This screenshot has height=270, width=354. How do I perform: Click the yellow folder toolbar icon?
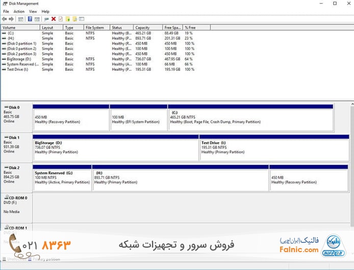pos(67,19)
